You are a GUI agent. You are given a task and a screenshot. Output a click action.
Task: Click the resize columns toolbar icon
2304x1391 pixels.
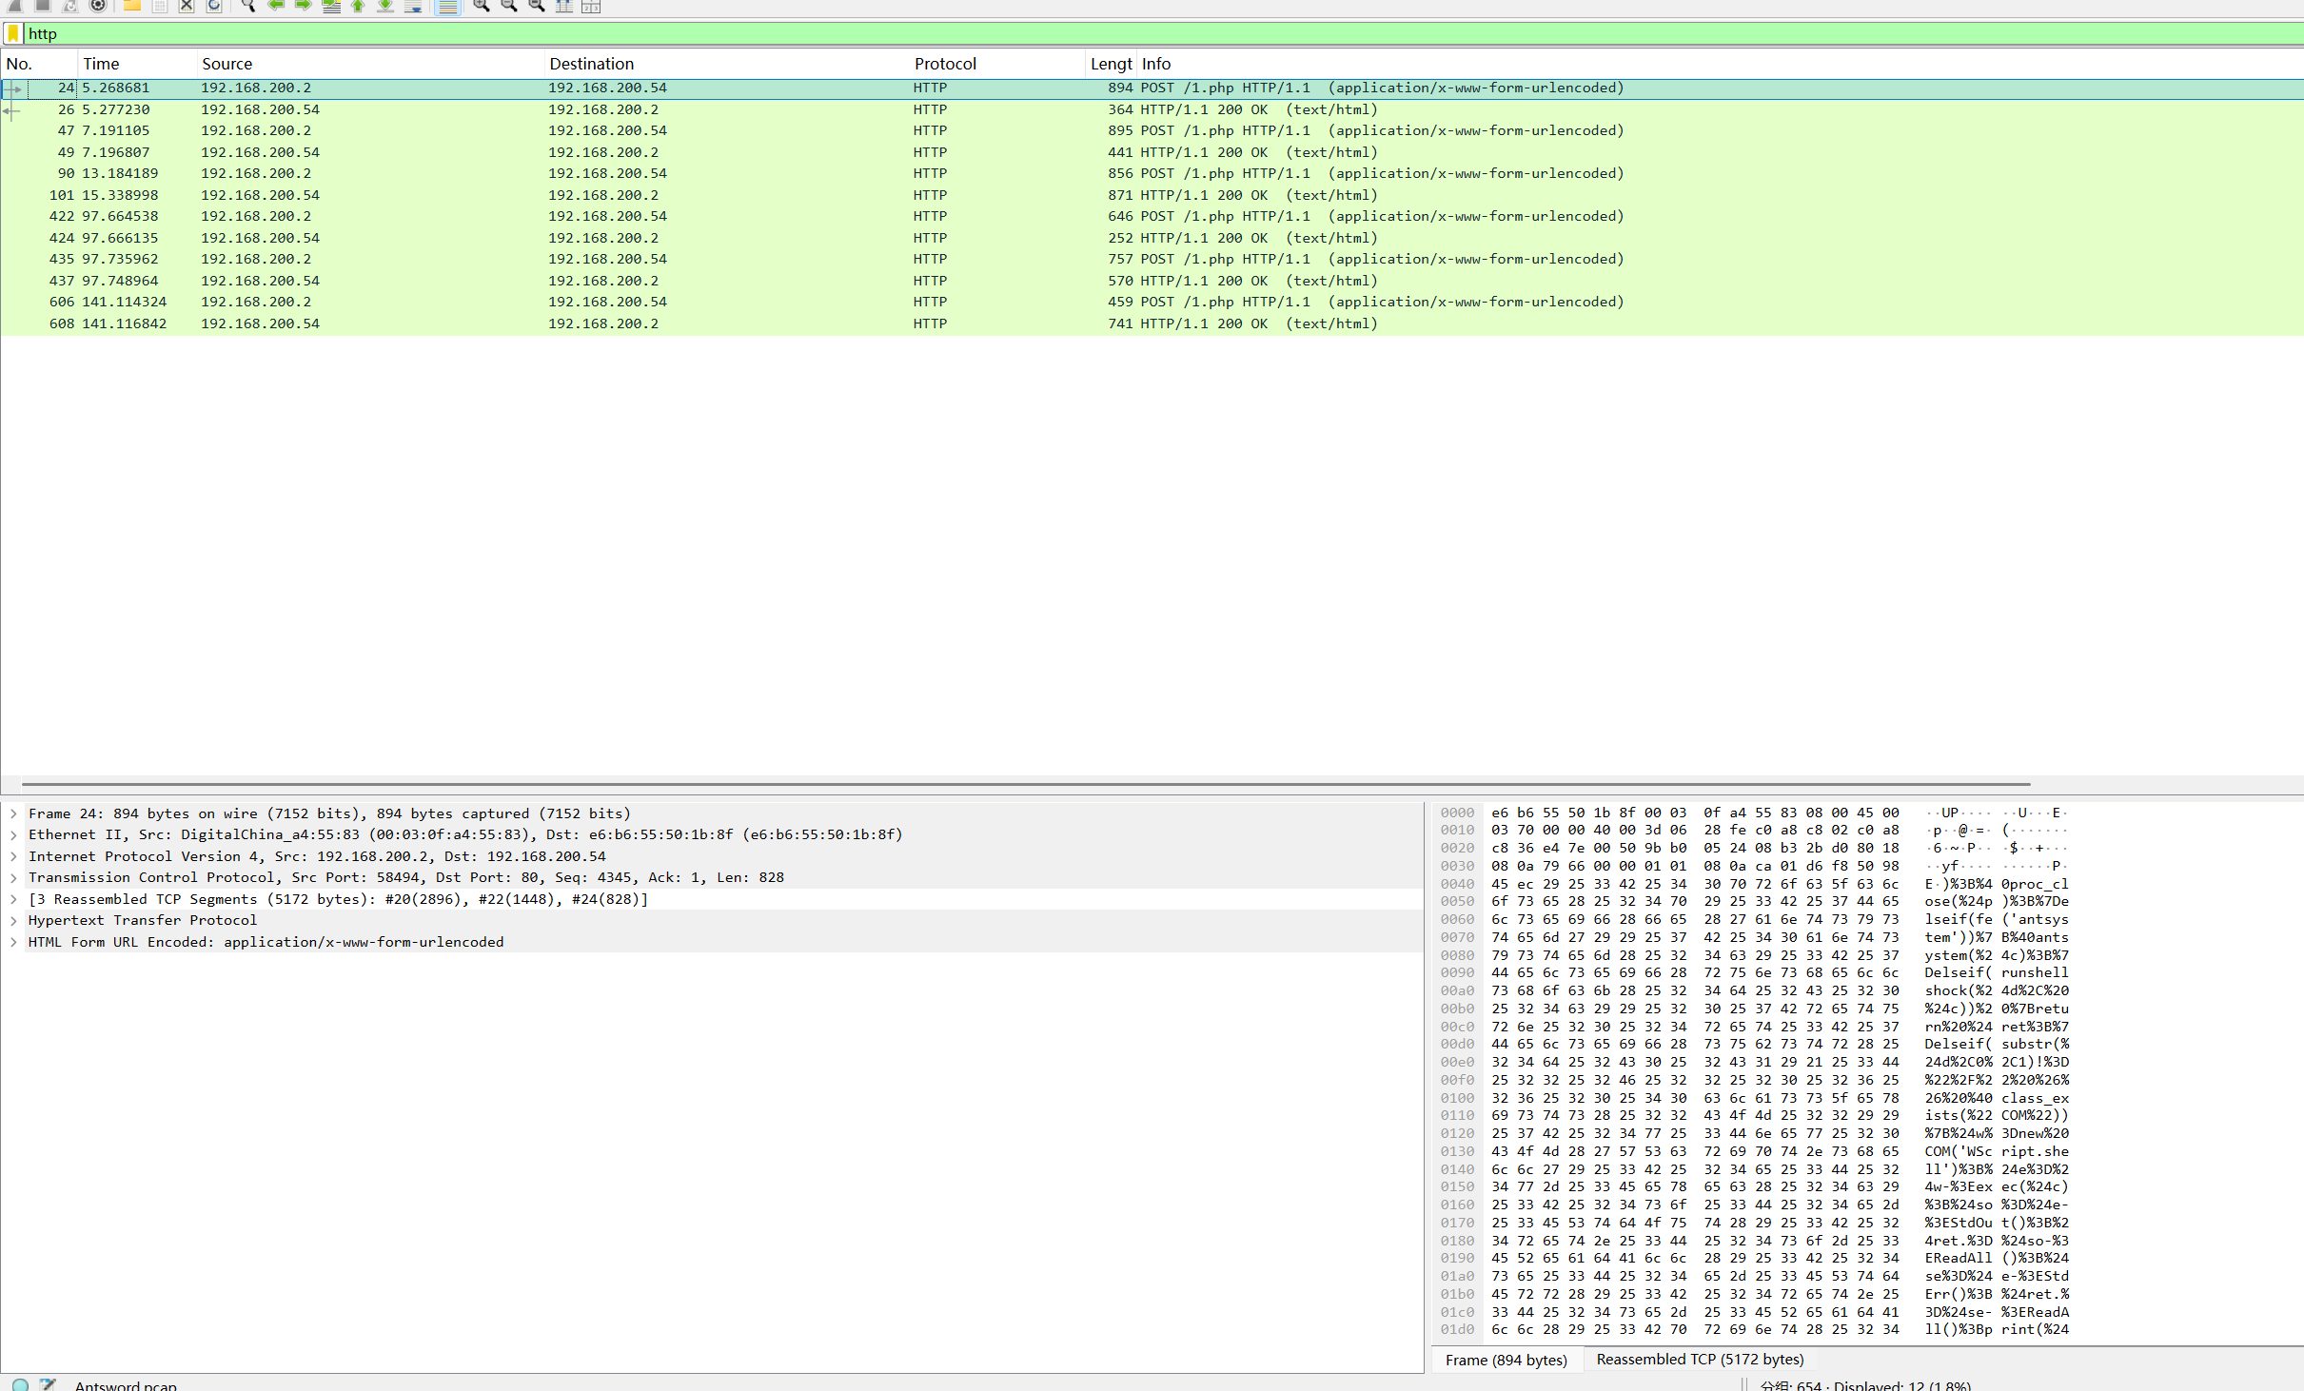click(x=563, y=6)
